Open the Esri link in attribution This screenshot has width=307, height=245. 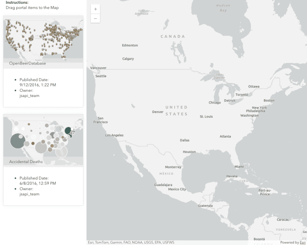pyautogui.click(x=302, y=242)
